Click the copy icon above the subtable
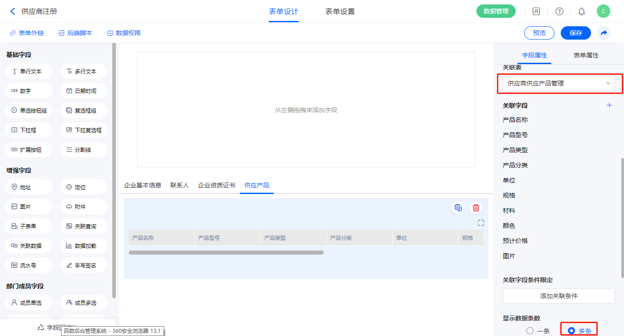Image resolution: width=624 pixels, height=336 pixels. click(458, 208)
